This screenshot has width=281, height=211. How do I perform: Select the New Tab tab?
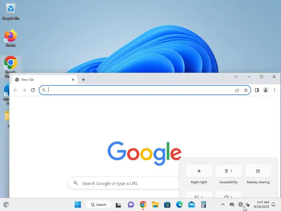tap(44, 80)
